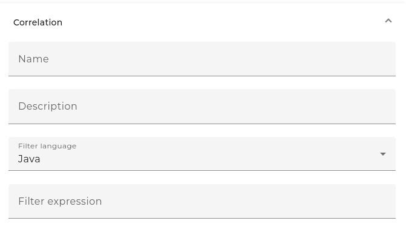
Task: Click the Filter expression placeholder text
Action: tap(60, 201)
